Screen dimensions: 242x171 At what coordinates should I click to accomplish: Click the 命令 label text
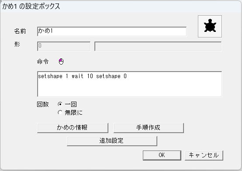coord(43,62)
